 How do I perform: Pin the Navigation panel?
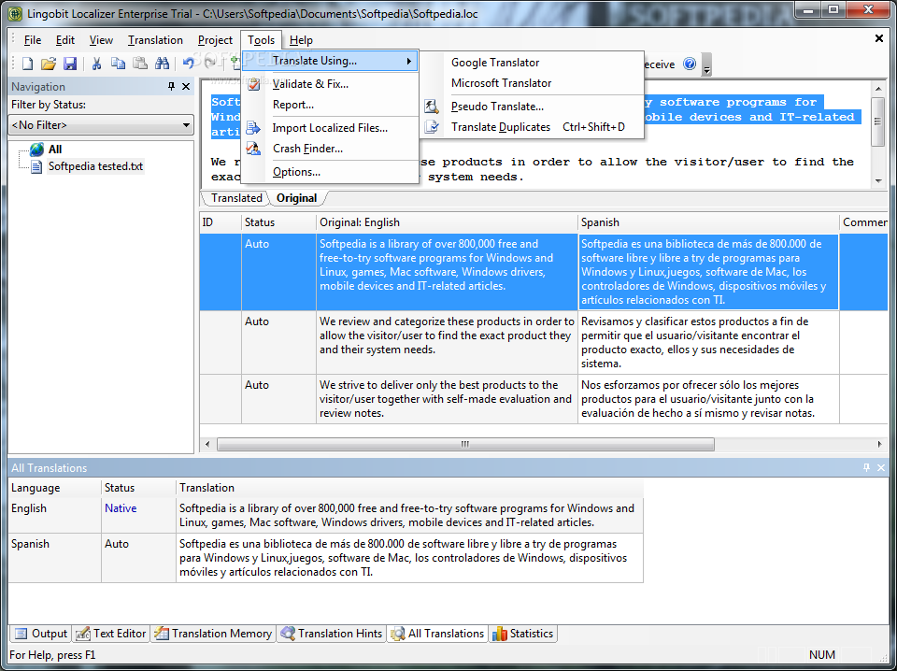pos(171,86)
